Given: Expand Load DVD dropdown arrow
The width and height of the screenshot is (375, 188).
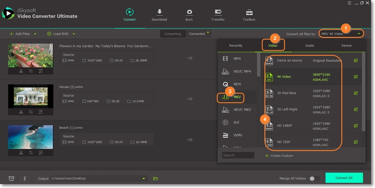Looking at the screenshot, I should 73,34.
